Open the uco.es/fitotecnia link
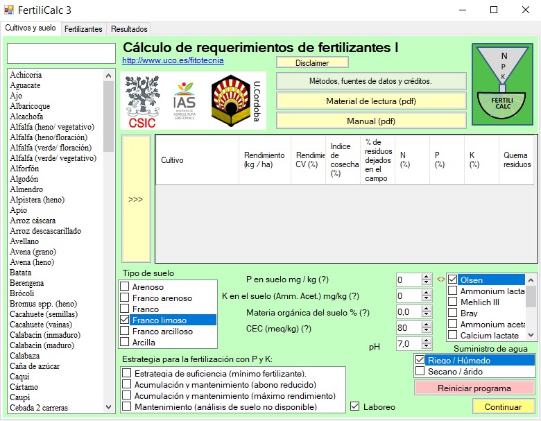This screenshot has height=421, width=541. (x=173, y=60)
